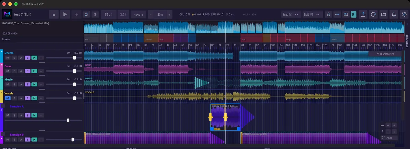Increase the key with the plus next to Em

coord(169,15)
